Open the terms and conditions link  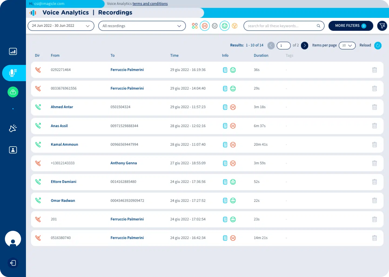tap(150, 4)
